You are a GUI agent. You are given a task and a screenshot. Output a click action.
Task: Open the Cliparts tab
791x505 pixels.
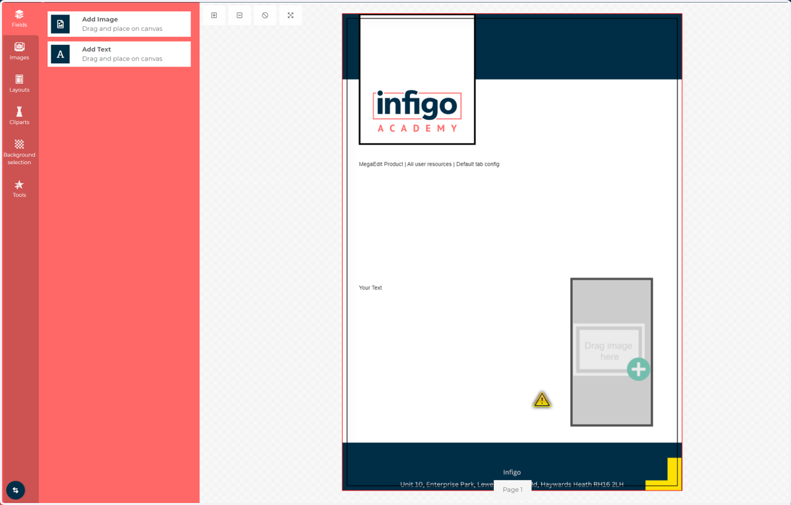[19, 116]
